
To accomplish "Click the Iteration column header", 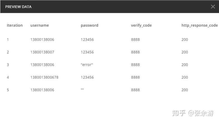I will [x=15, y=25].
